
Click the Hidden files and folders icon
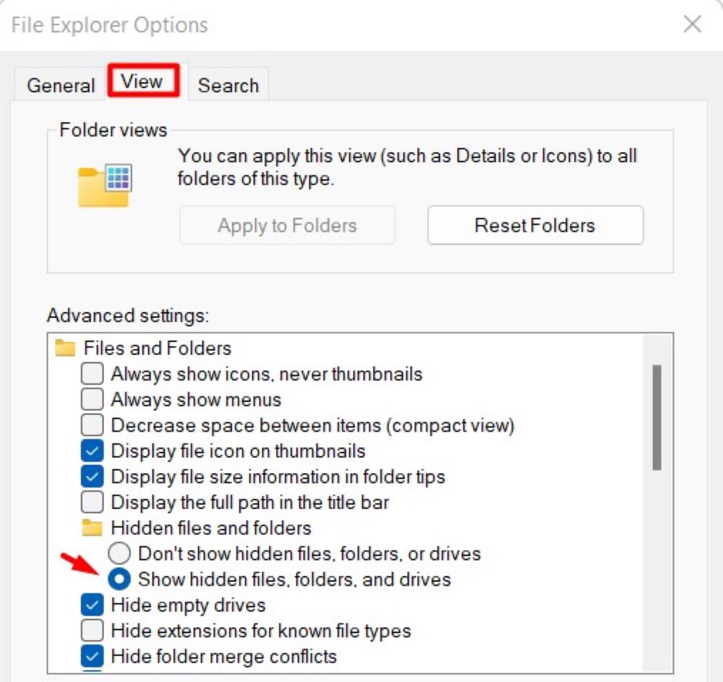pos(92,528)
